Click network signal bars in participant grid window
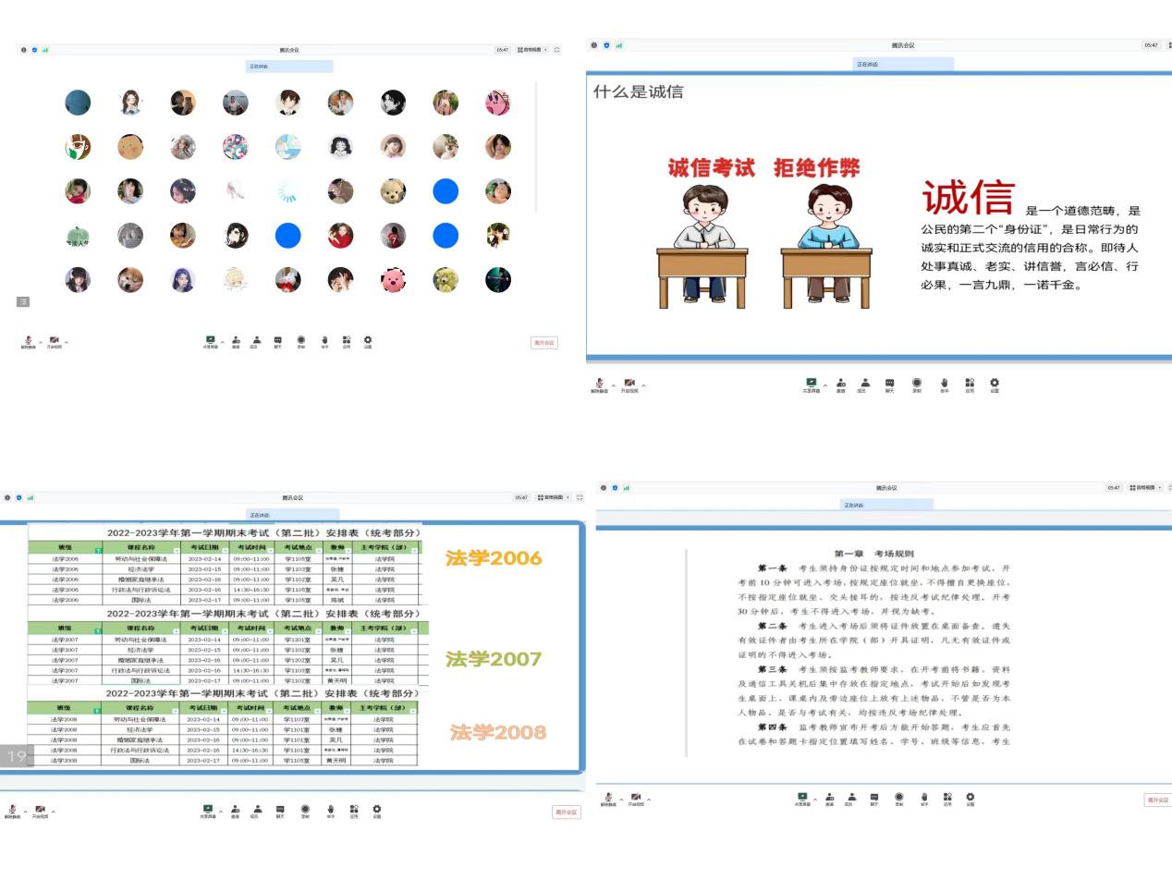The height and width of the screenshot is (879, 1172). [44, 50]
